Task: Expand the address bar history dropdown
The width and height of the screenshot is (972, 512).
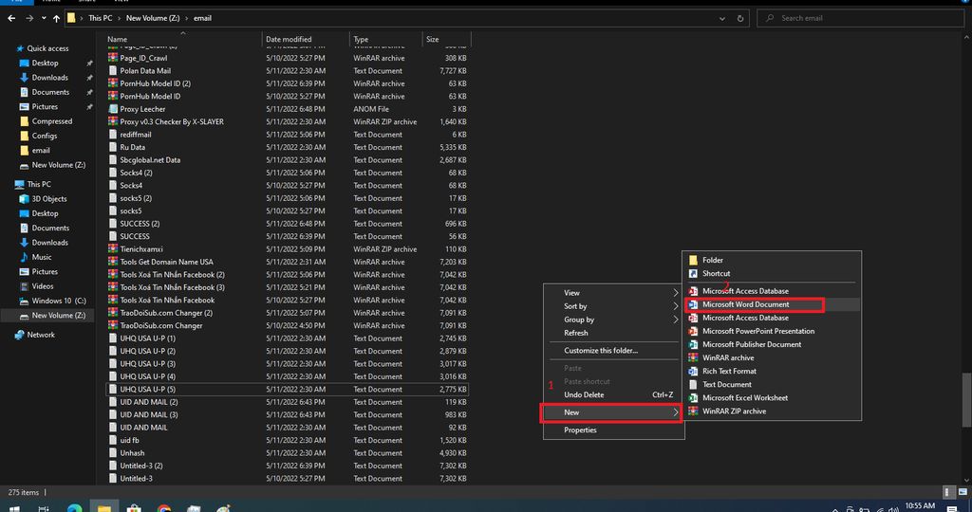Action: click(x=722, y=19)
